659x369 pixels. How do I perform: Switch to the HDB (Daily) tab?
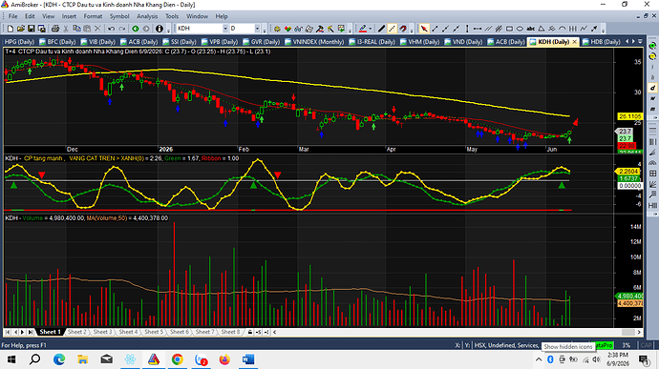pos(602,42)
